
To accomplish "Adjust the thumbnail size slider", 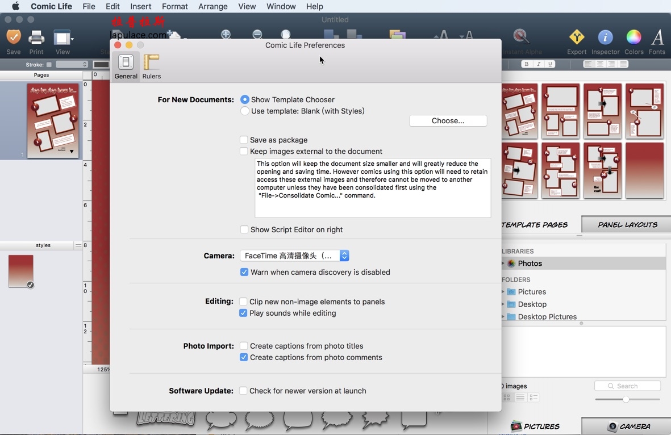I will click(626, 399).
